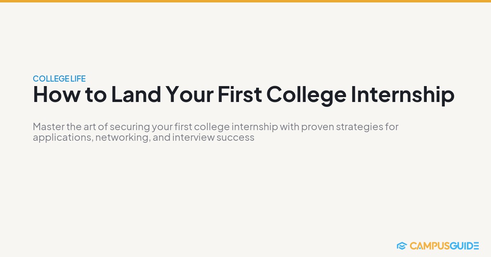Click the headline How to Land Your First College Internship
This screenshot has width=491, height=257.
[x=243, y=95]
